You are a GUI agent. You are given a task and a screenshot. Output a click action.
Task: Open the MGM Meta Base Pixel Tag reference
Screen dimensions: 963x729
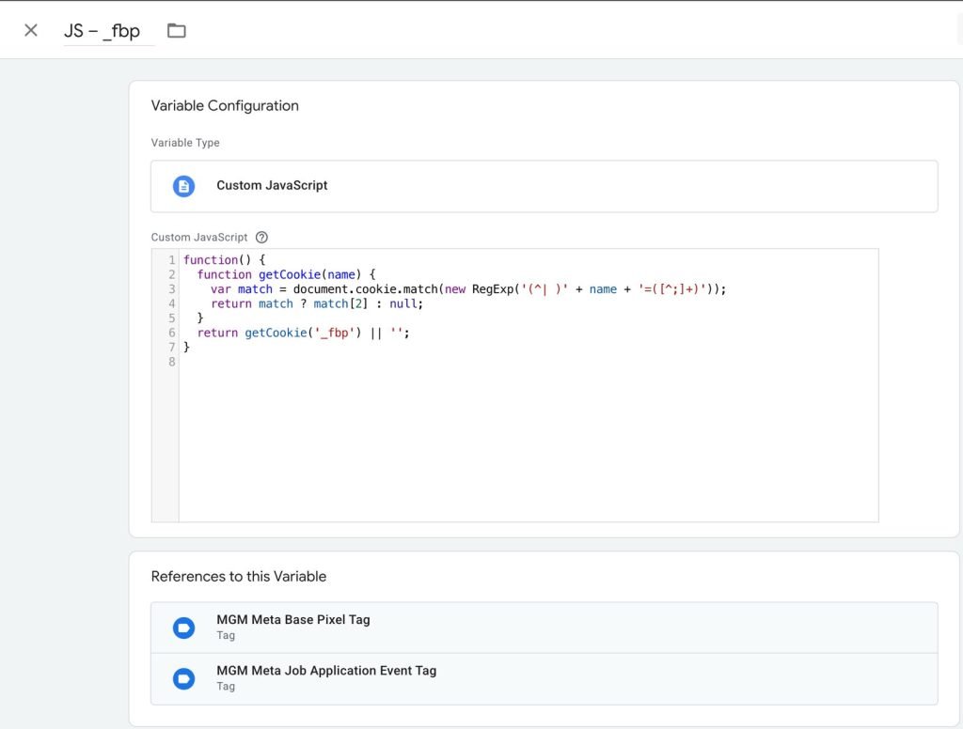tap(545, 628)
